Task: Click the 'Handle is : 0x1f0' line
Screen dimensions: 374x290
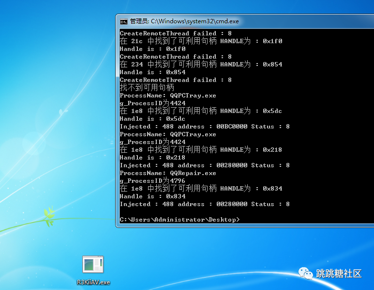Action: [x=153, y=49]
